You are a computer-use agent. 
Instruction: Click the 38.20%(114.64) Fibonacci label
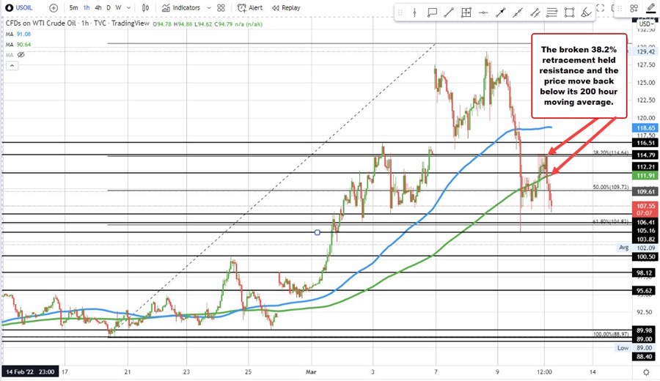pos(611,152)
